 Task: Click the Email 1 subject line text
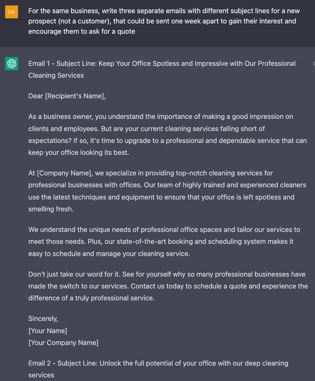coord(162,64)
